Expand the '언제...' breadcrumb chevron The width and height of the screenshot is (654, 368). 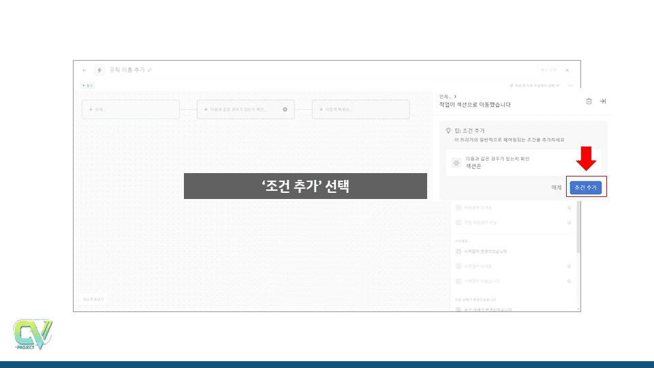tap(455, 97)
